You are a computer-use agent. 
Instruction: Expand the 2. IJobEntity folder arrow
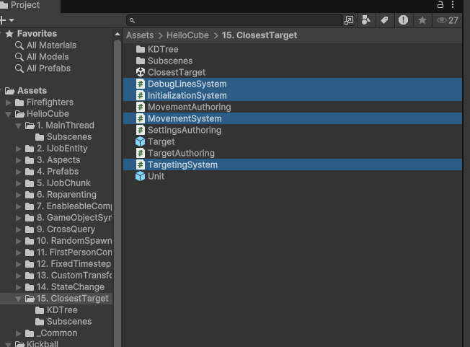click(19, 149)
